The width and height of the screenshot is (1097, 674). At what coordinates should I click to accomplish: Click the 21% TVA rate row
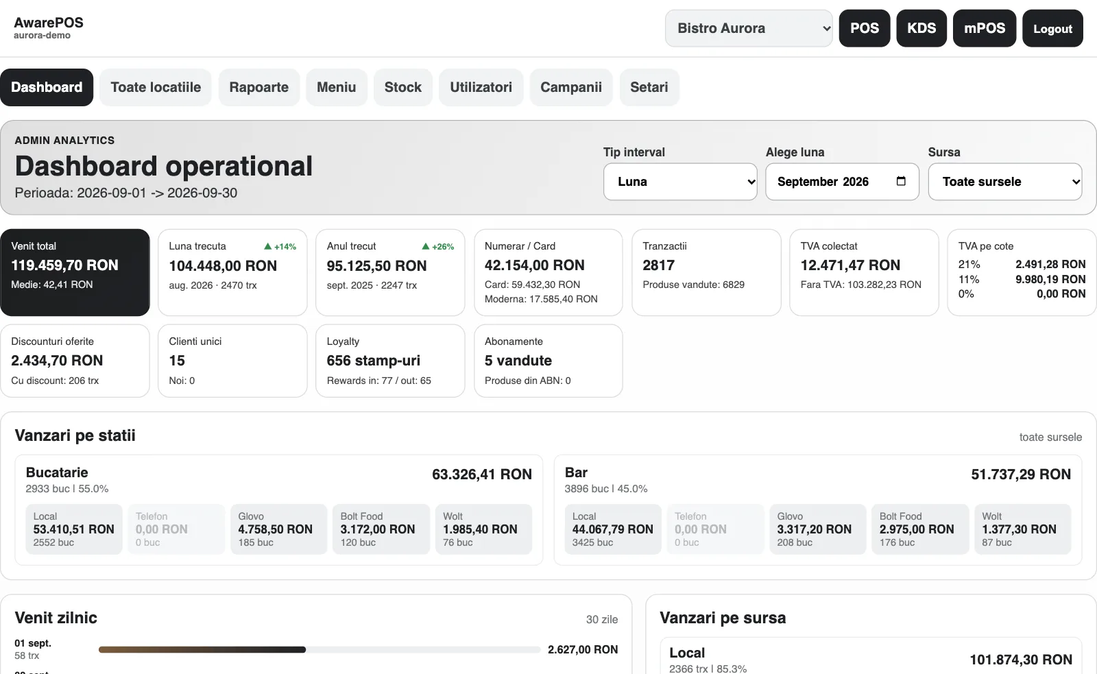1022,264
